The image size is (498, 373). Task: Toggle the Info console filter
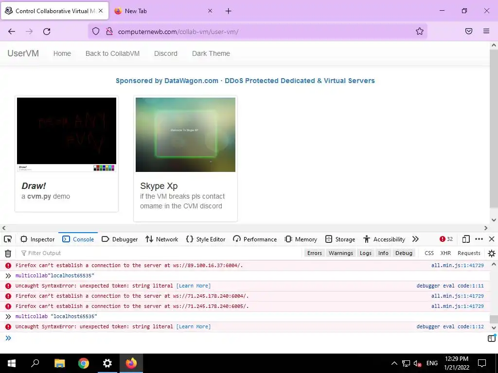pos(383,253)
